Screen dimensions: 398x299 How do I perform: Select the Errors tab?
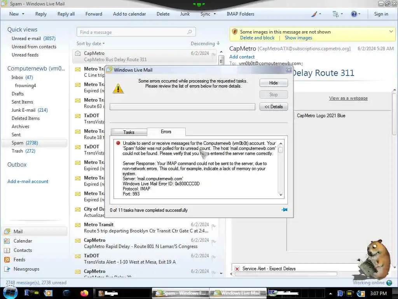166,132
